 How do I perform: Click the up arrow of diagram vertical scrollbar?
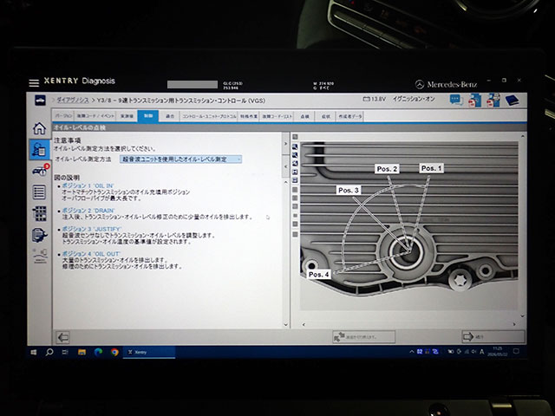coord(522,137)
